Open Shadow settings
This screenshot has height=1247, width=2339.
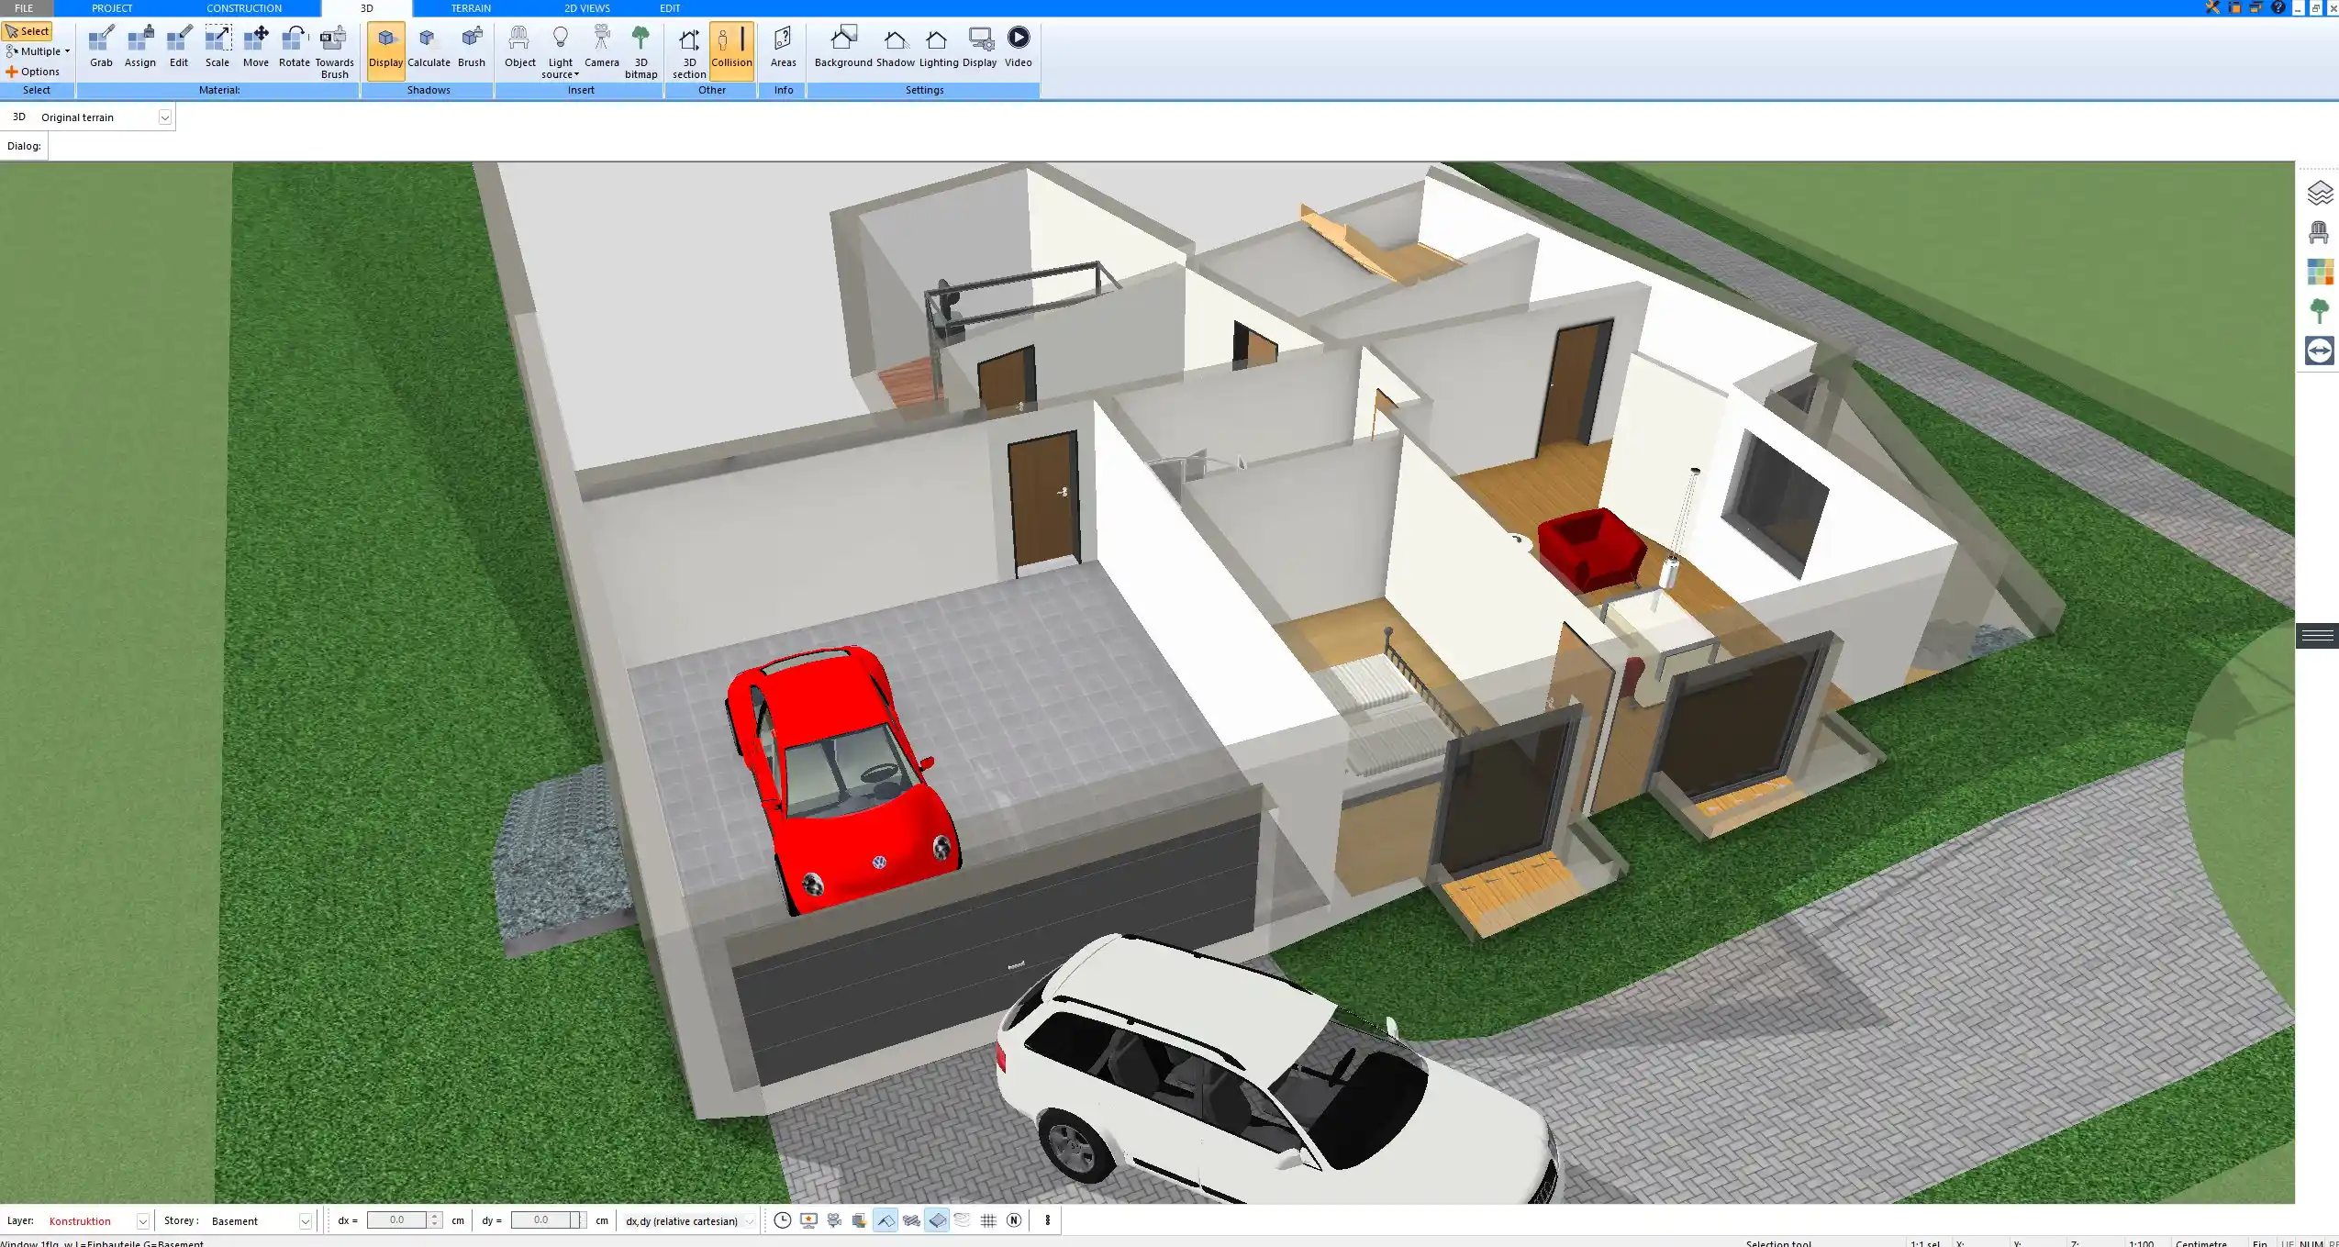(x=895, y=48)
